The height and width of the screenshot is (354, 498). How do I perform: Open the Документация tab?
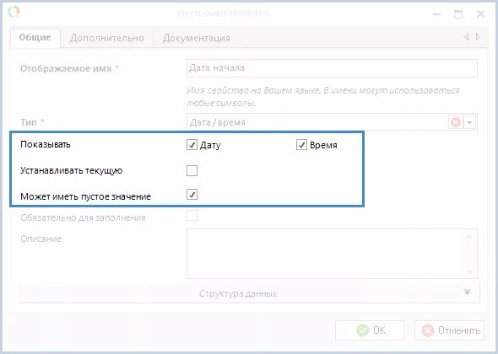point(196,39)
